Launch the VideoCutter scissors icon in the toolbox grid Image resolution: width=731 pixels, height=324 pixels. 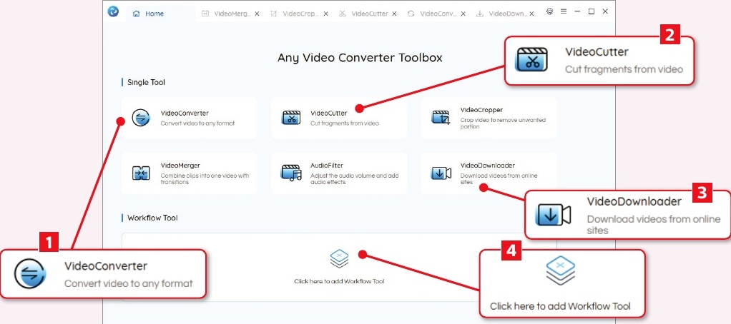(291, 118)
